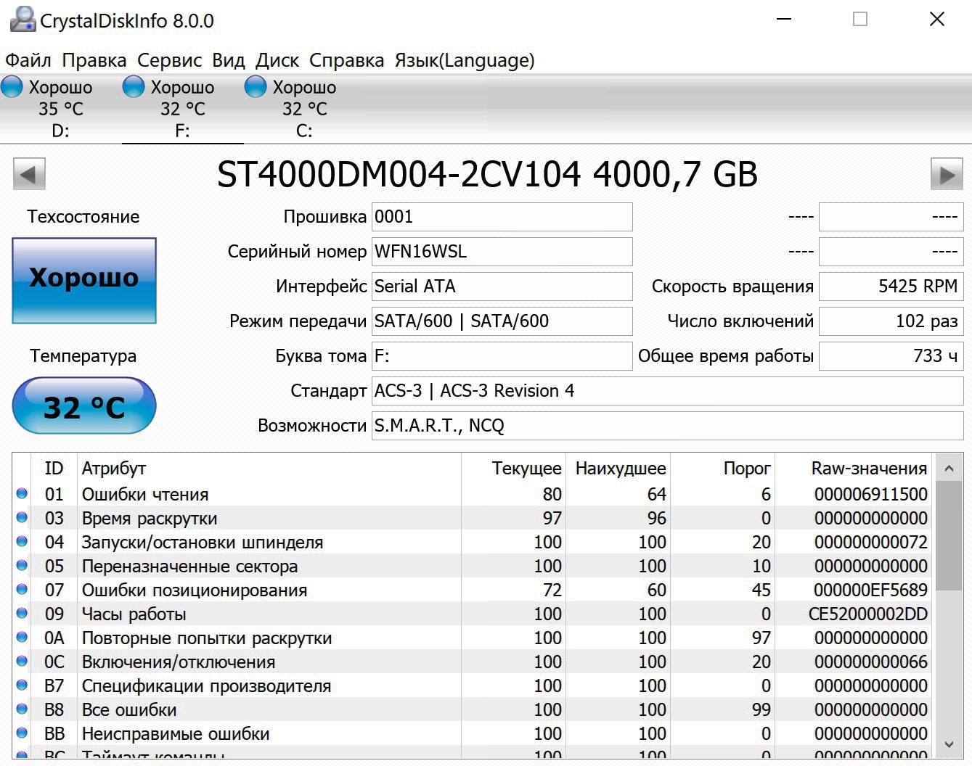Select drive D: status orb icon
Screen dimensions: 972x766
point(12,87)
